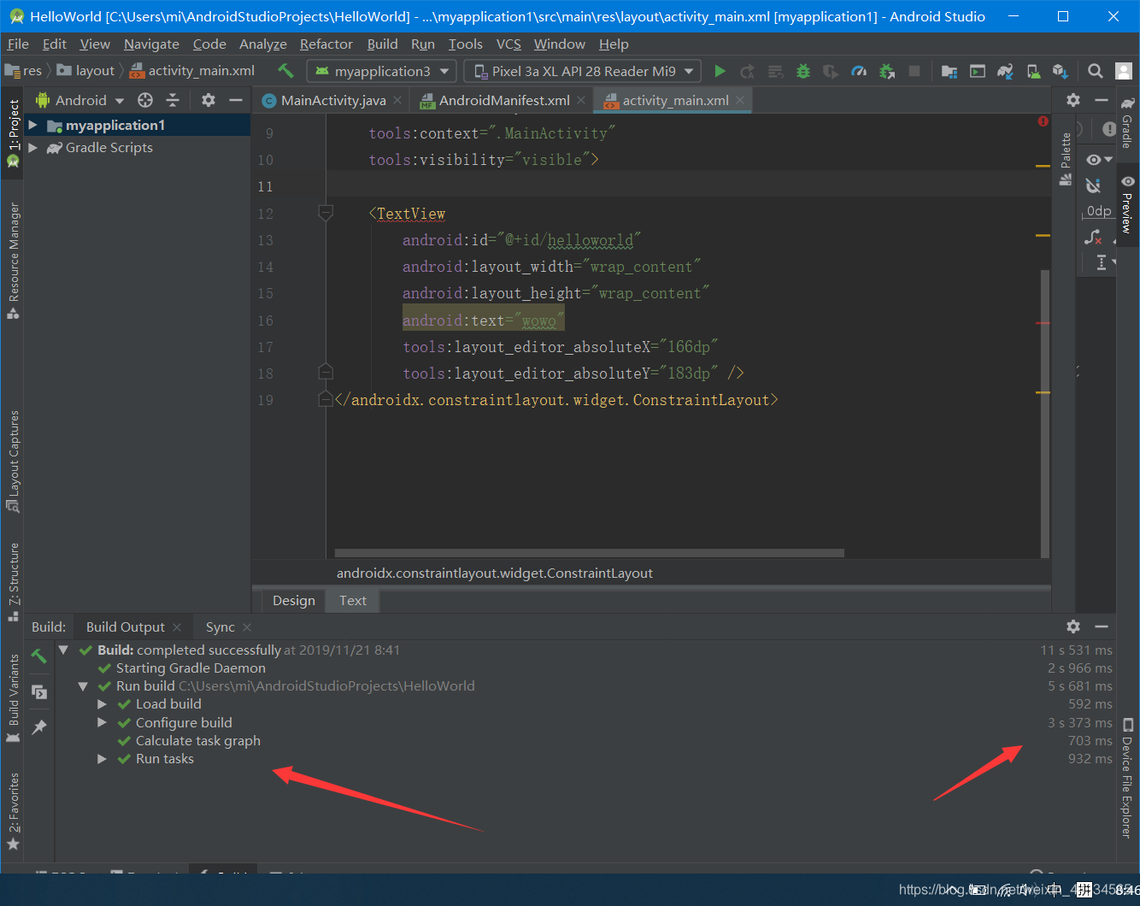
Task: Click Attach debugger to Android process icon
Action: (x=887, y=71)
